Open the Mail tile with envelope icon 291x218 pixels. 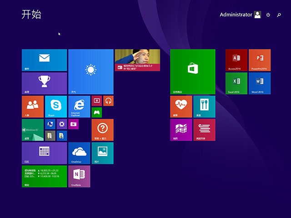click(45, 60)
